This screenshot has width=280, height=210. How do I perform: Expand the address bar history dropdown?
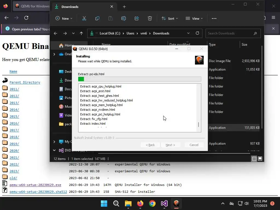(188, 33)
